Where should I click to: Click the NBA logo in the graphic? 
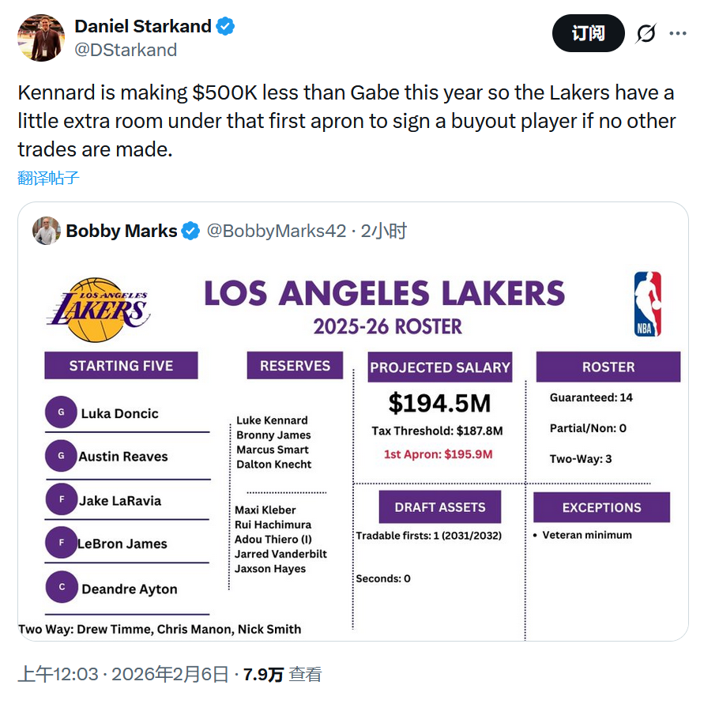[x=647, y=303]
